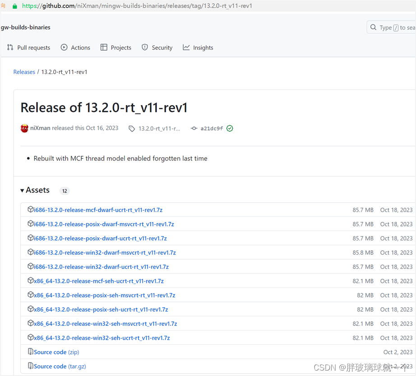Click the green verified checkmark icon
This screenshot has height=376, width=416.
[230, 128]
